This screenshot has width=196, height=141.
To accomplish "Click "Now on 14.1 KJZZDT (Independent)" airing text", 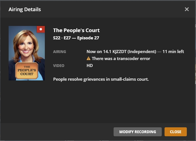I will click(121, 51).
